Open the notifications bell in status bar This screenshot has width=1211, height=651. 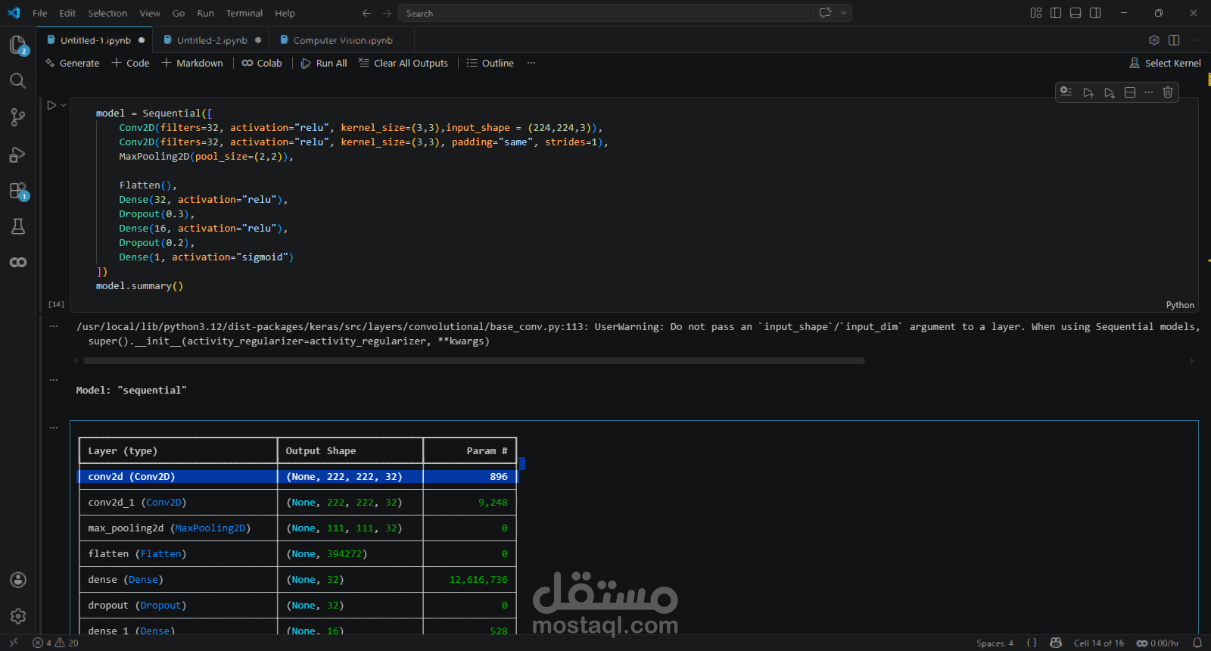[x=1197, y=643]
